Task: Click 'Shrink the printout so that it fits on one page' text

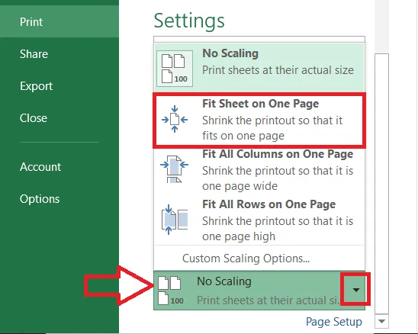Action: 272,128
